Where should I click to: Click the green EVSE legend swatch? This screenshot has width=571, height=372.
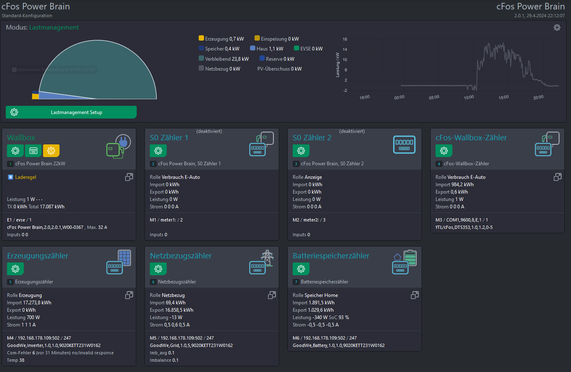(x=296, y=48)
